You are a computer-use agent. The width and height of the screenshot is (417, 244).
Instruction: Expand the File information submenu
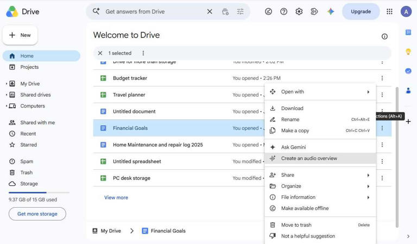point(320,197)
